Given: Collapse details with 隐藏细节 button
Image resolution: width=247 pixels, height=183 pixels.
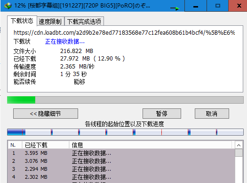Looking at the screenshot, I should click(46, 114).
